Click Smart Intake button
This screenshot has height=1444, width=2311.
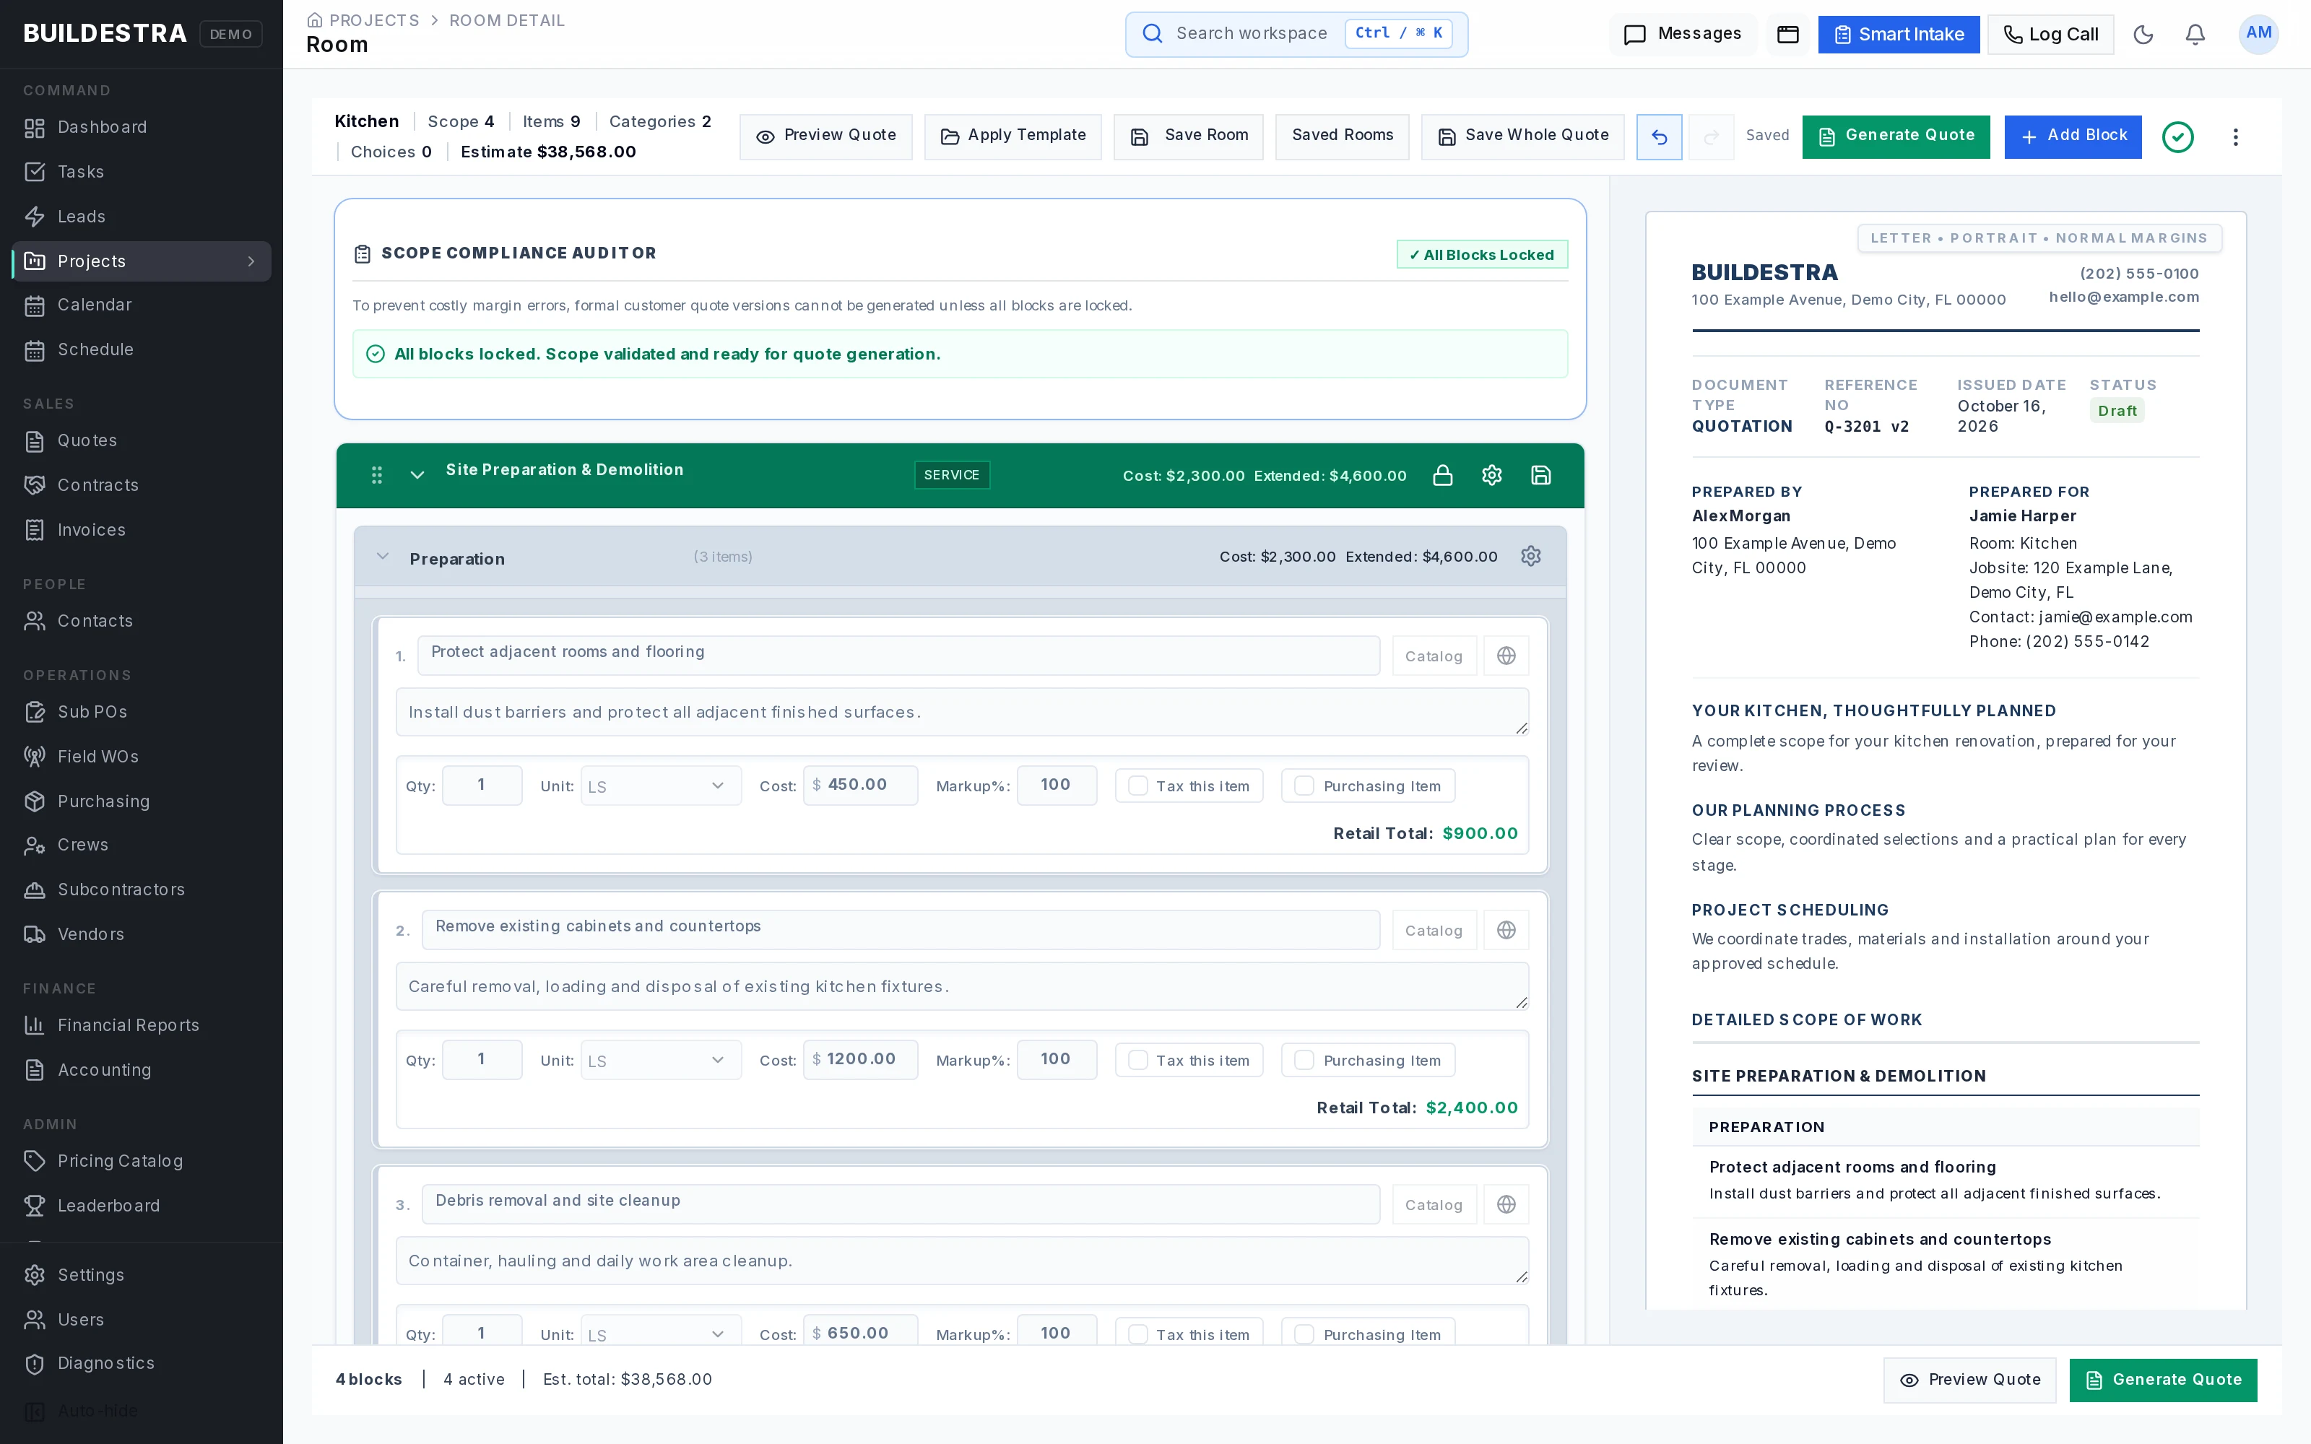(x=1899, y=35)
